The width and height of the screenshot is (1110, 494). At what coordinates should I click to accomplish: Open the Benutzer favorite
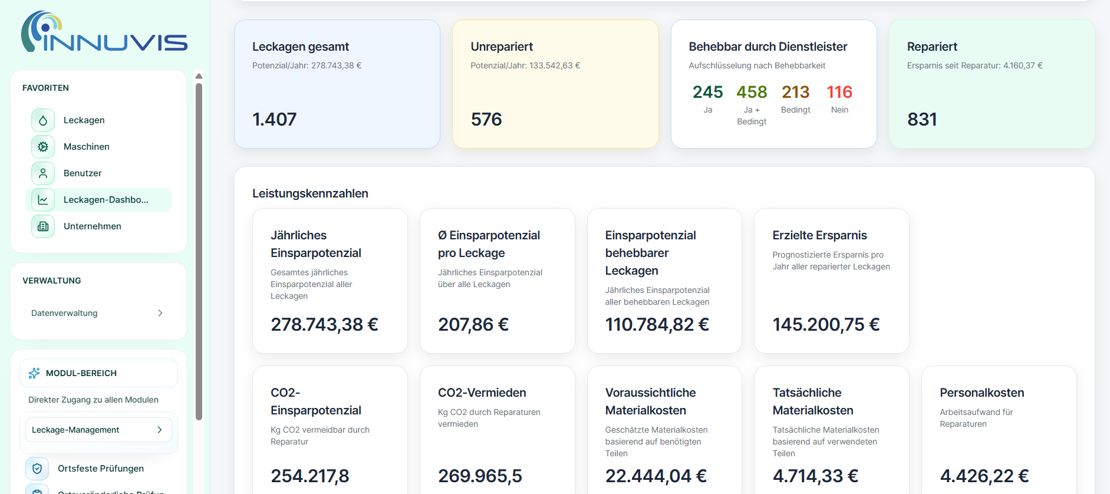click(x=99, y=173)
